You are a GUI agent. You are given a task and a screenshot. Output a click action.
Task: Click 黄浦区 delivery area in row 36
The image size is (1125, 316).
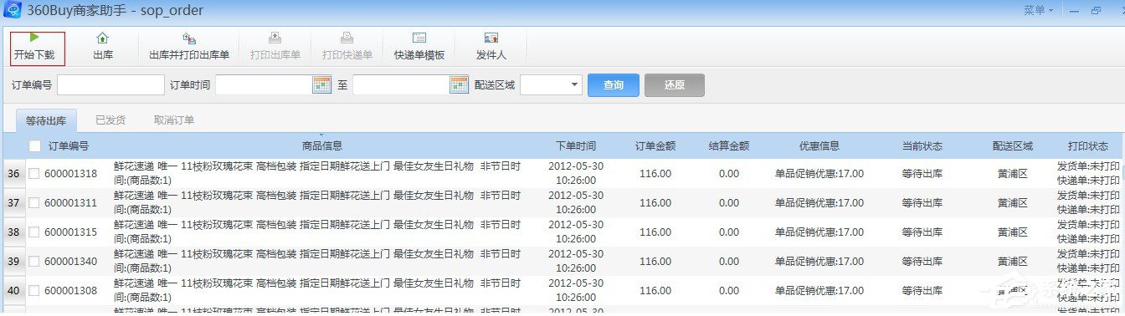(1013, 174)
